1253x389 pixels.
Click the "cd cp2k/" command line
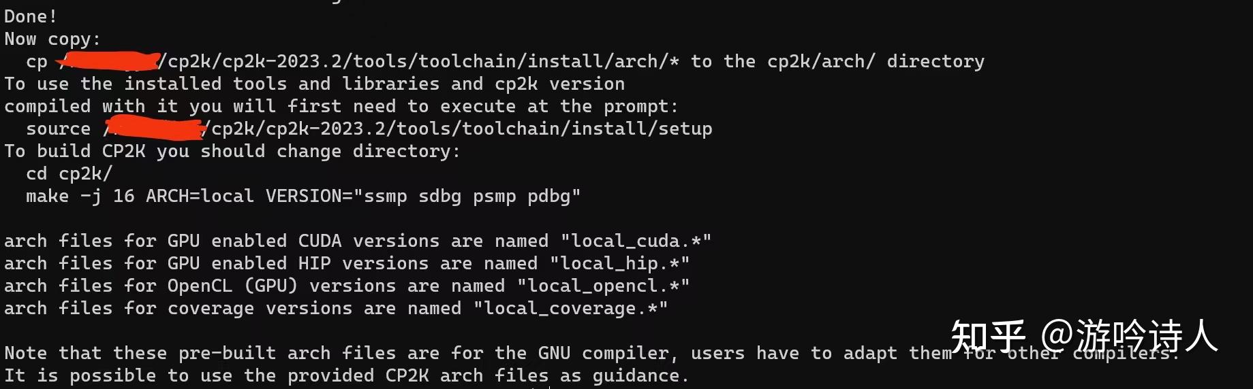[x=69, y=174]
